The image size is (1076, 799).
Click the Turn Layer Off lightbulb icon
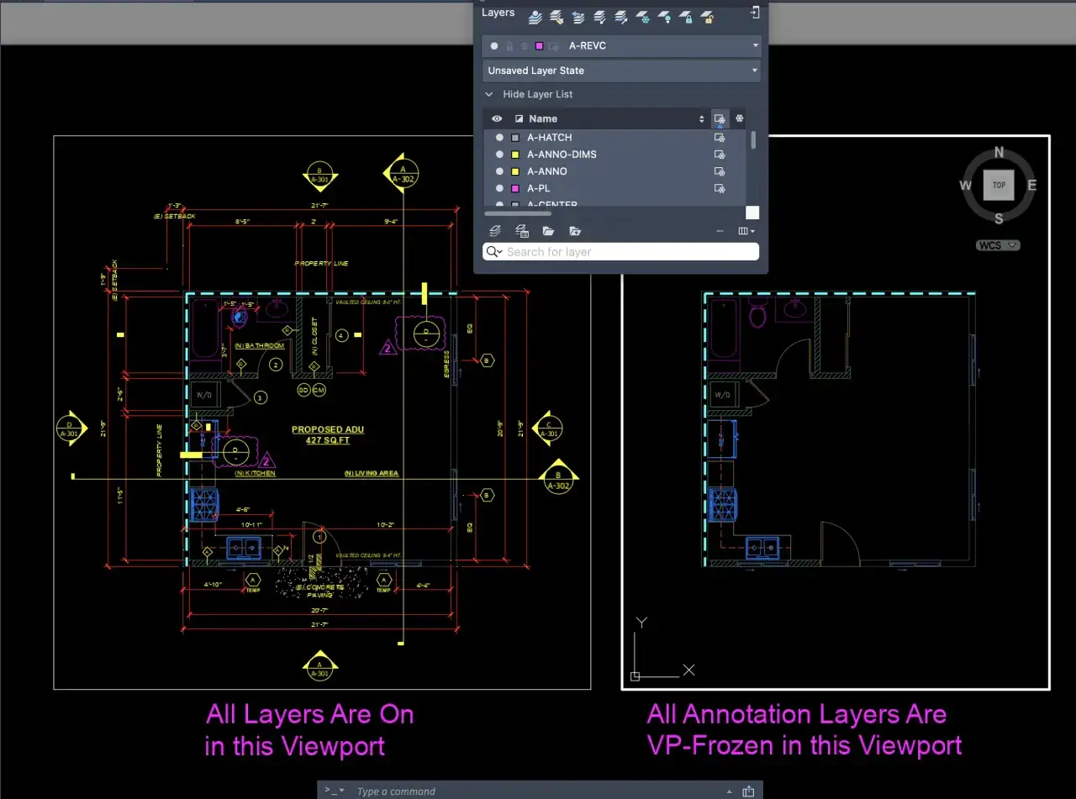pyautogui.click(x=664, y=16)
